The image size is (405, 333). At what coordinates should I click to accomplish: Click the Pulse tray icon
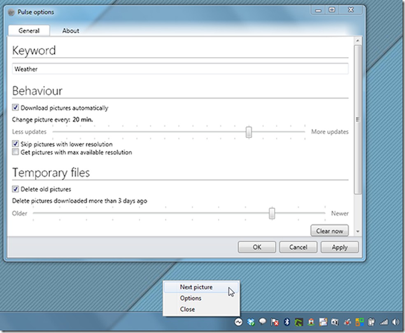point(238,322)
